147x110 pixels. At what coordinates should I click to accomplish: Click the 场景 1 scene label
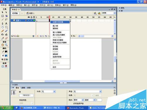[32, 13]
